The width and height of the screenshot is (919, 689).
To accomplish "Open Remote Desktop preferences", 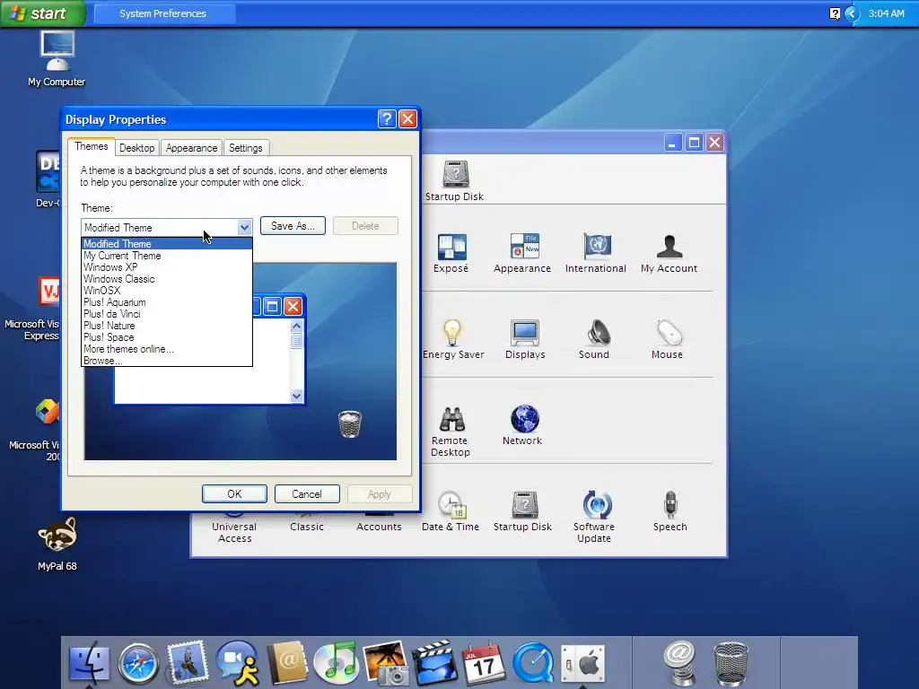I will 451,432.
